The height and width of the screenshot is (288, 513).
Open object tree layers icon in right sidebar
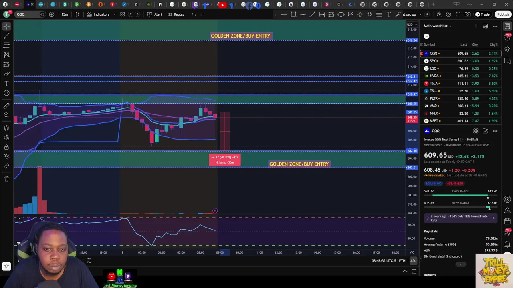pos(507,49)
